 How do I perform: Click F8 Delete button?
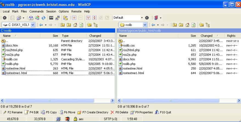(x=119, y=112)
